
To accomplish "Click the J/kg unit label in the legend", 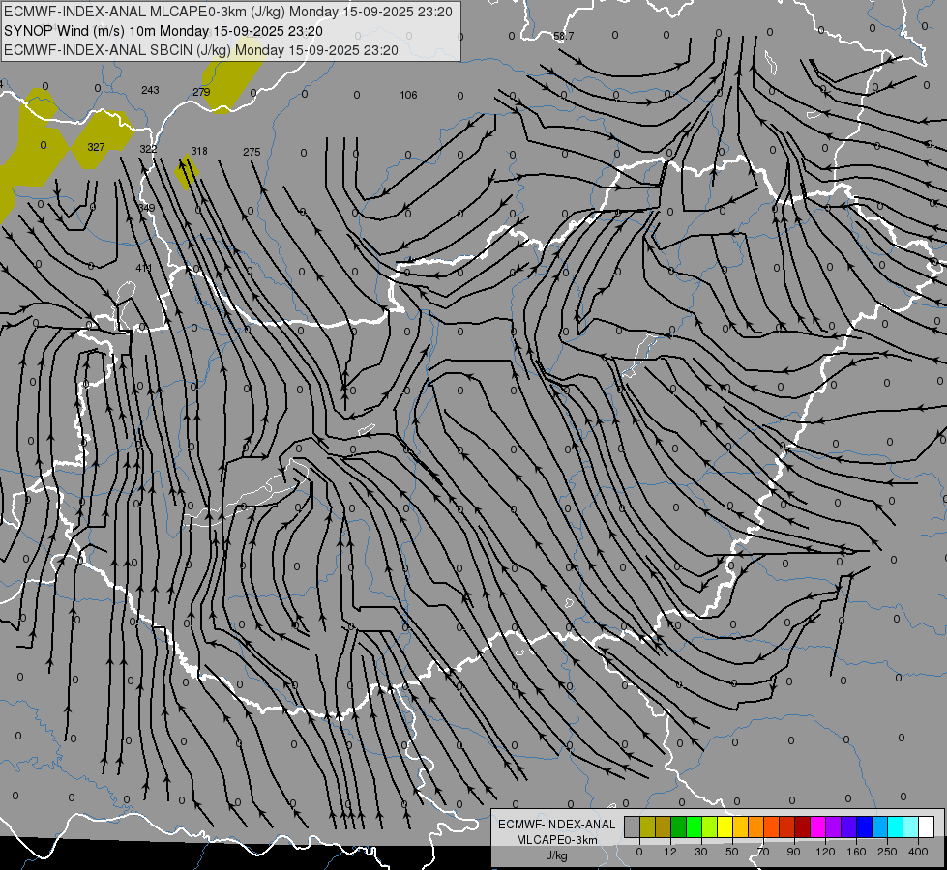I will coord(556,855).
